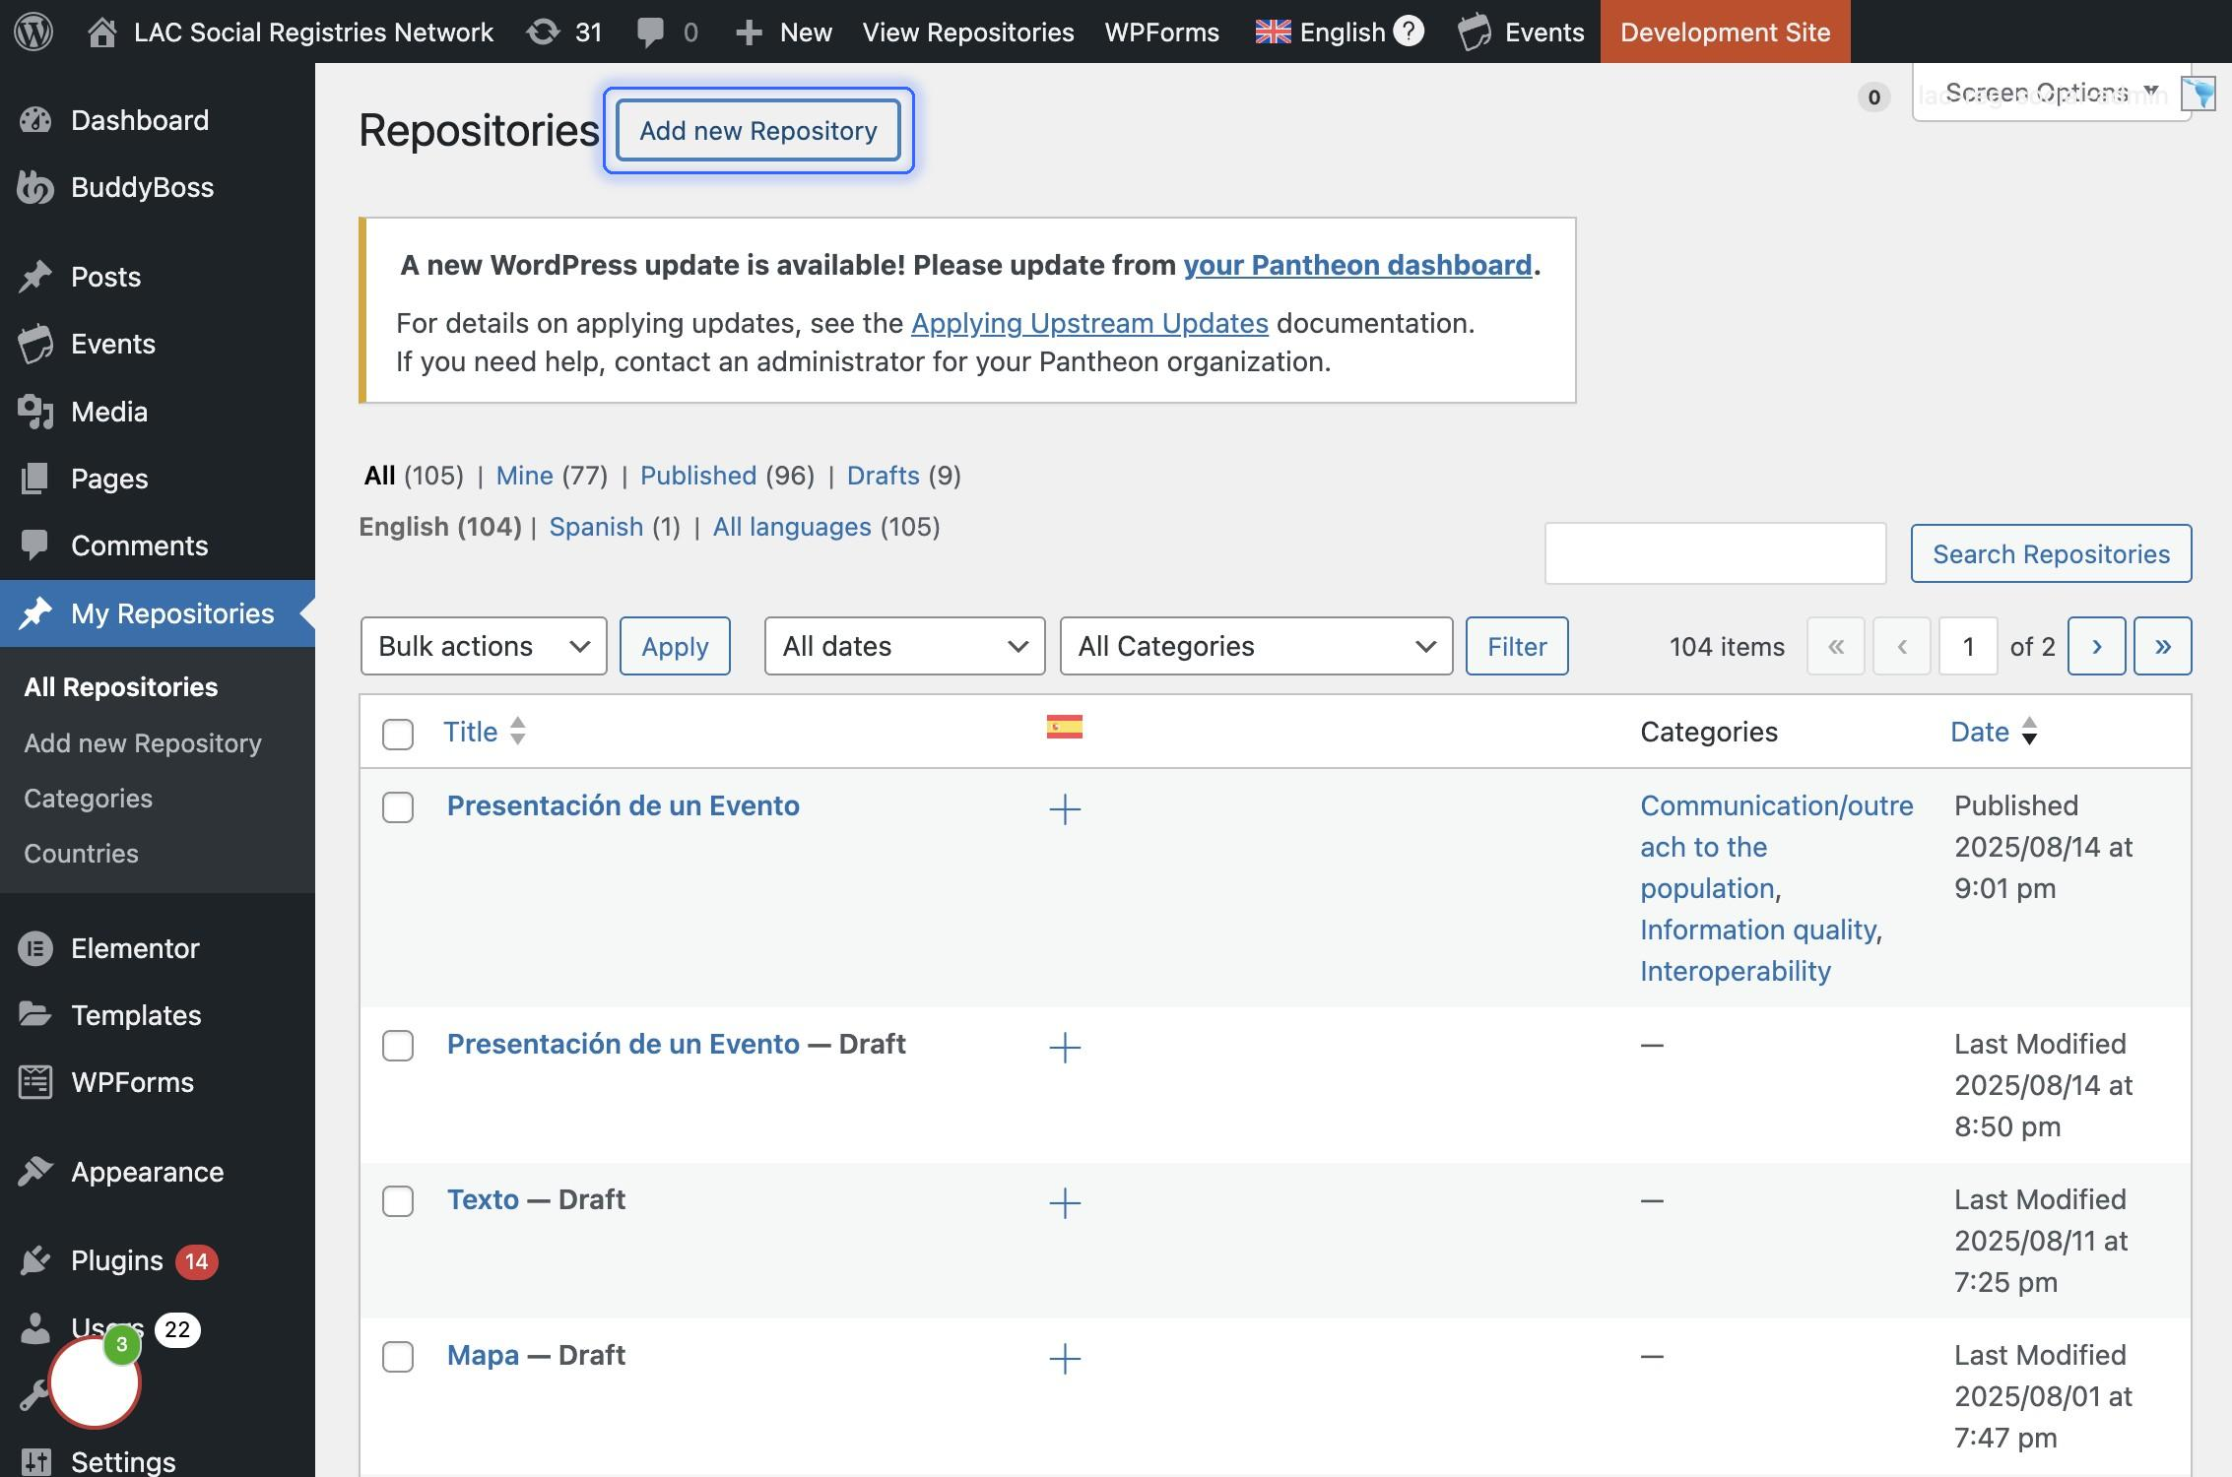Check the published Presentación de un Evento row

(x=398, y=807)
